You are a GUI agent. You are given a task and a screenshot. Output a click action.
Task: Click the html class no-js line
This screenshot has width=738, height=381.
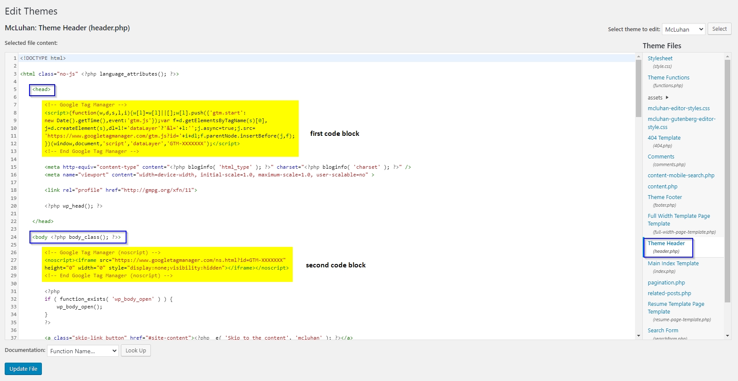(100, 74)
